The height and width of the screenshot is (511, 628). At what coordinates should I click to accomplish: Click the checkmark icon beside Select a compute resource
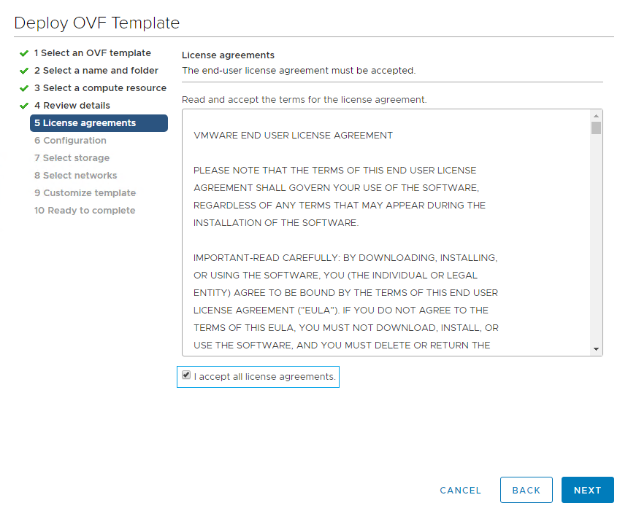(x=24, y=88)
